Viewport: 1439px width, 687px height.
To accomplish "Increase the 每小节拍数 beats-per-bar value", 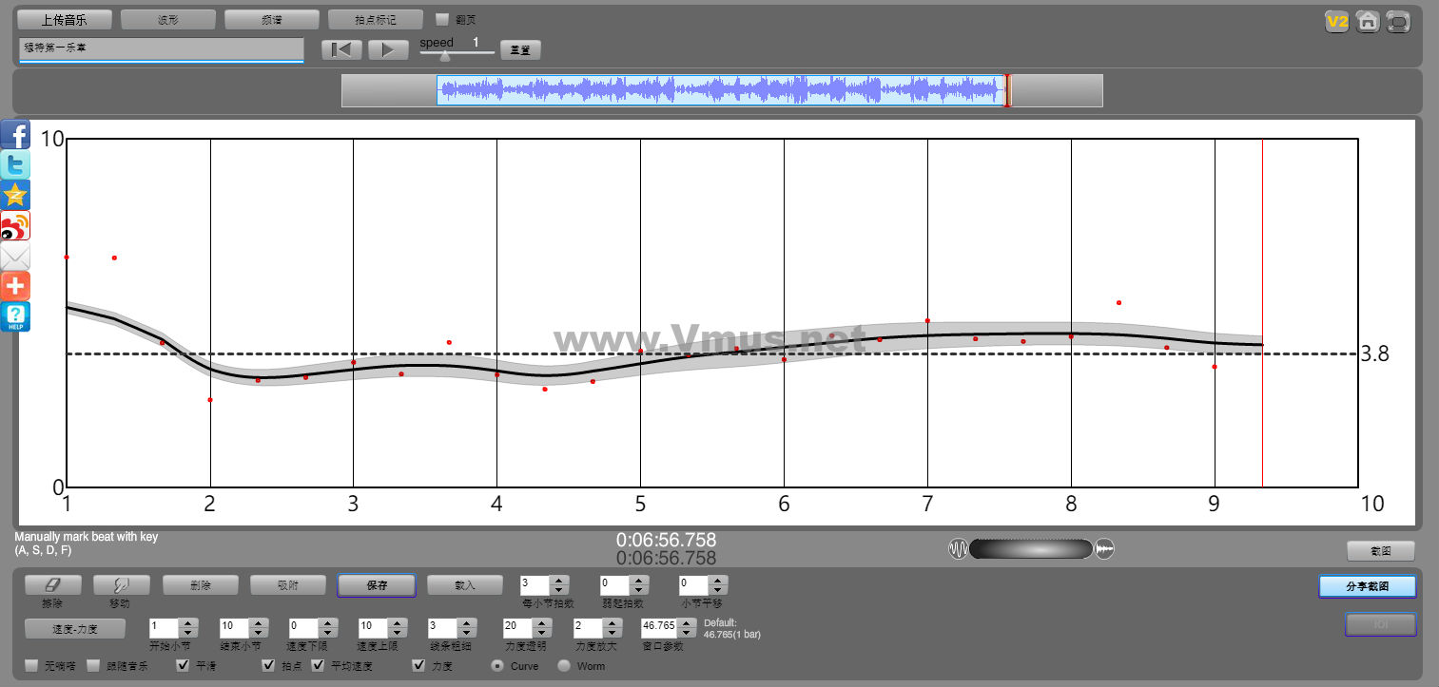I will point(560,581).
